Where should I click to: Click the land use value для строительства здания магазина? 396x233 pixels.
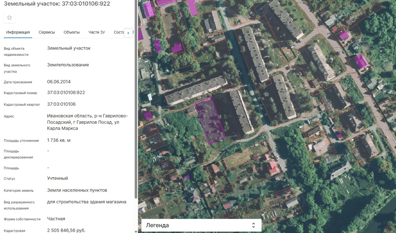coord(87,202)
